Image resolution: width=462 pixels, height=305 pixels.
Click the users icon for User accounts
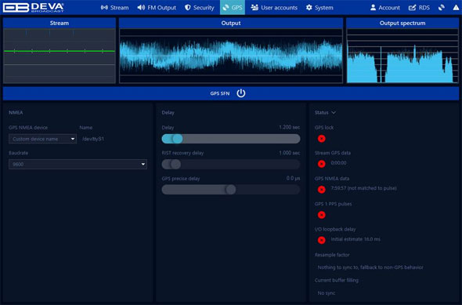(x=254, y=7)
